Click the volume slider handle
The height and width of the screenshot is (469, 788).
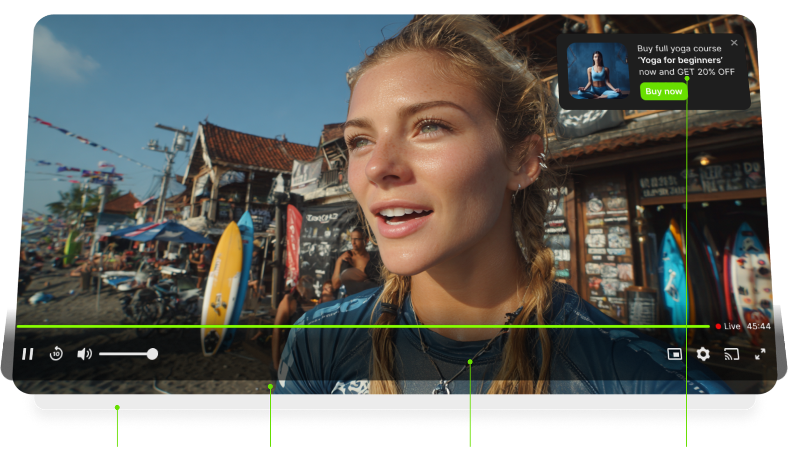152,354
